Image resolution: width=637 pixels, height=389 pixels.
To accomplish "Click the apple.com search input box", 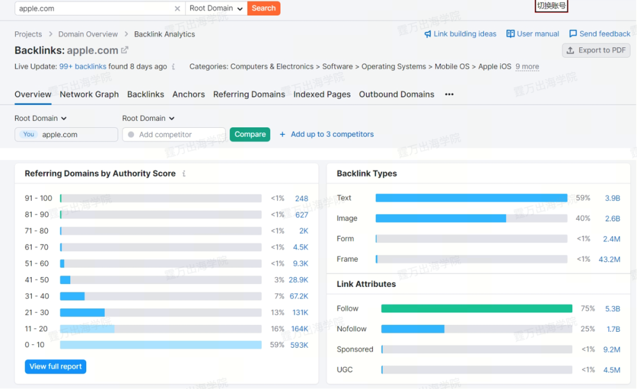I will coord(100,8).
